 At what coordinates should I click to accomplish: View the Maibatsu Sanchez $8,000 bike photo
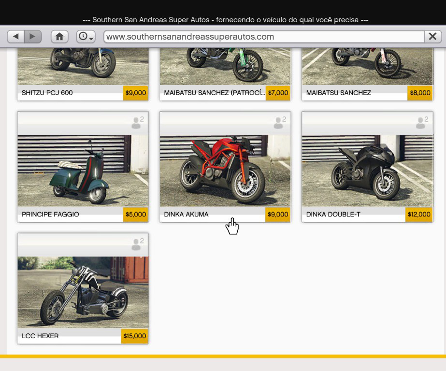click(x=368, y=67)
